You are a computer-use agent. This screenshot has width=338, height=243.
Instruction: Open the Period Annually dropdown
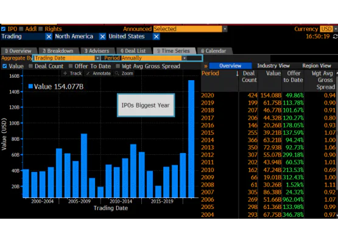[185, 58]
